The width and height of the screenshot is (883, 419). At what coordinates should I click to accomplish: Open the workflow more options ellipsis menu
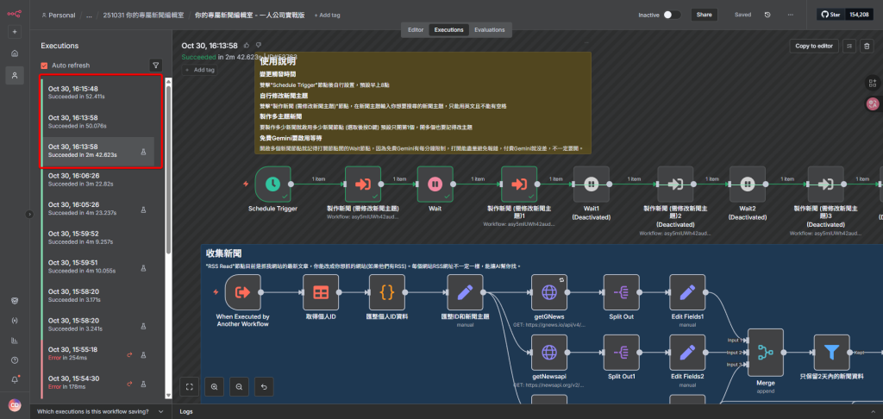(x=791, y=15)
